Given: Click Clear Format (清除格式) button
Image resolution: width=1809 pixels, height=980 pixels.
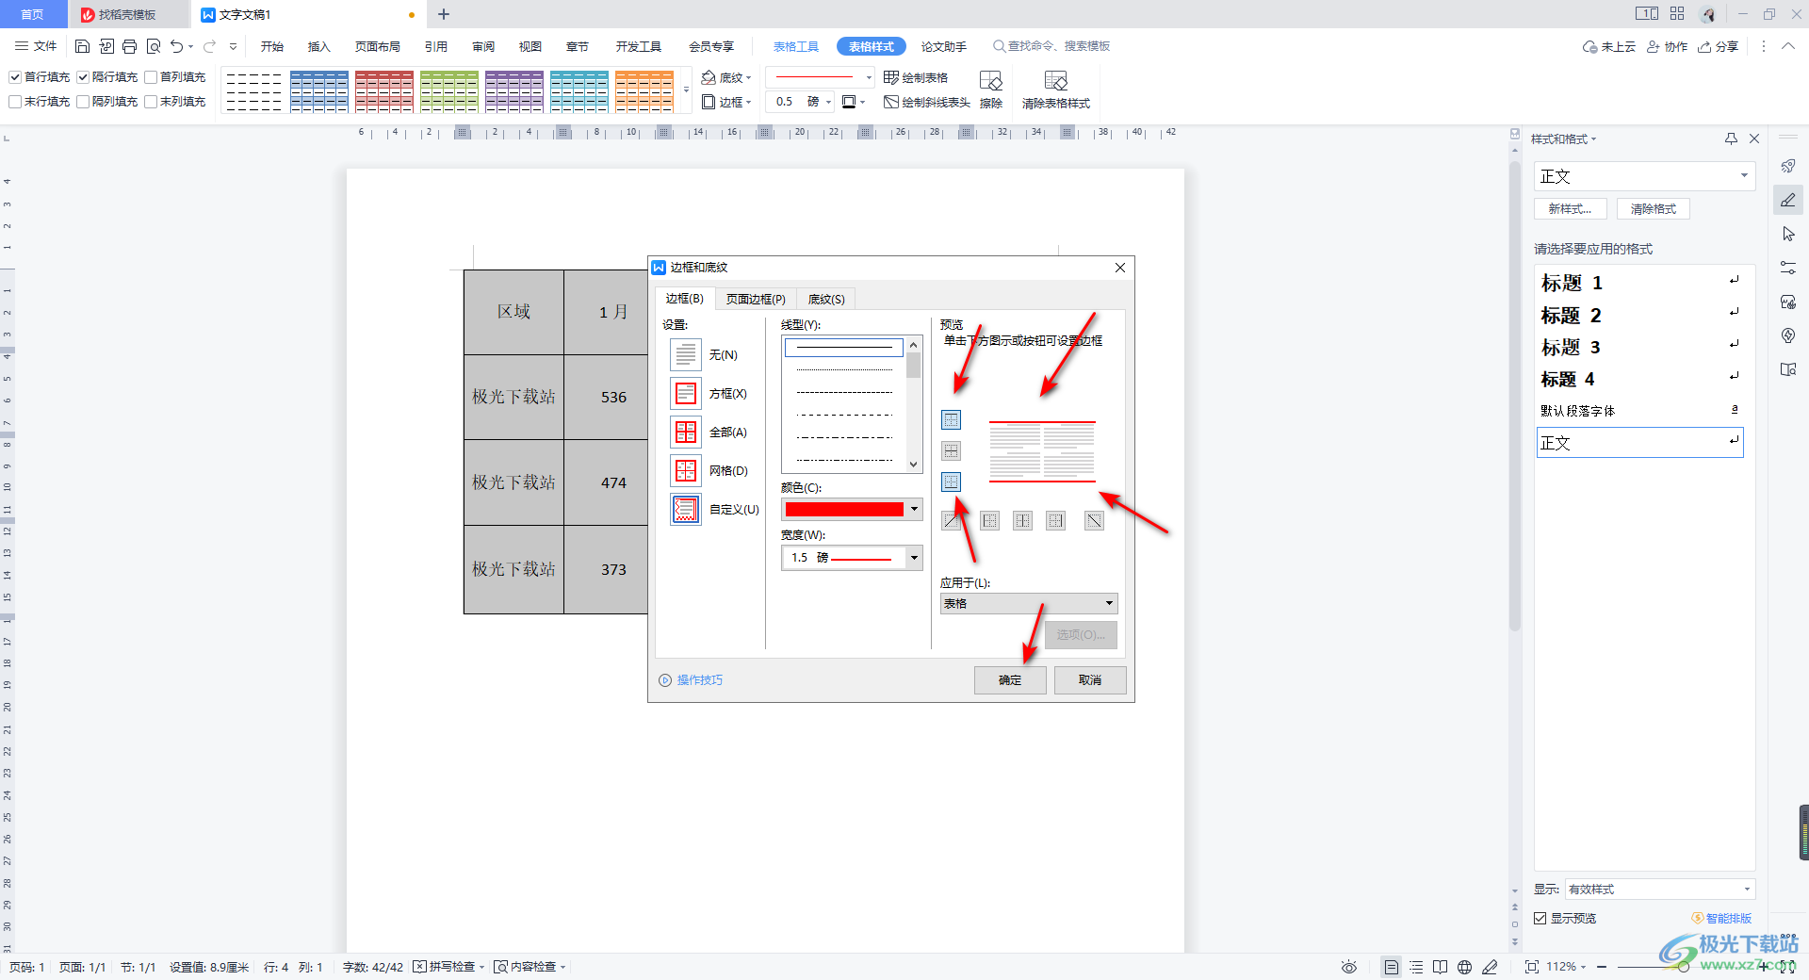Looking at the screenshot, I should [x=1654, y=209].
